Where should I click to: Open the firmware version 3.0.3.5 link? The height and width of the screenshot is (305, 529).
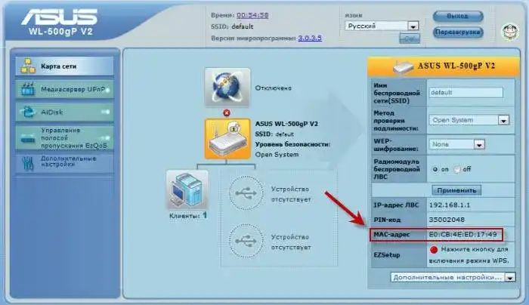(x=310, y=38)
